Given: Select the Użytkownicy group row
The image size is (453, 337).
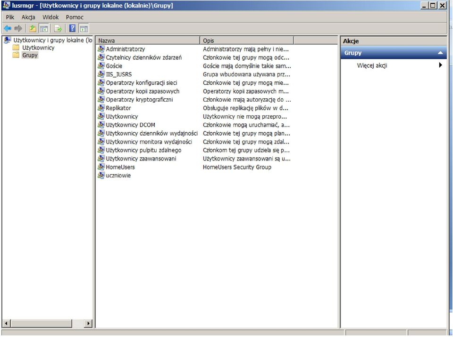Looking at the screenshot, I should [122, 116].
